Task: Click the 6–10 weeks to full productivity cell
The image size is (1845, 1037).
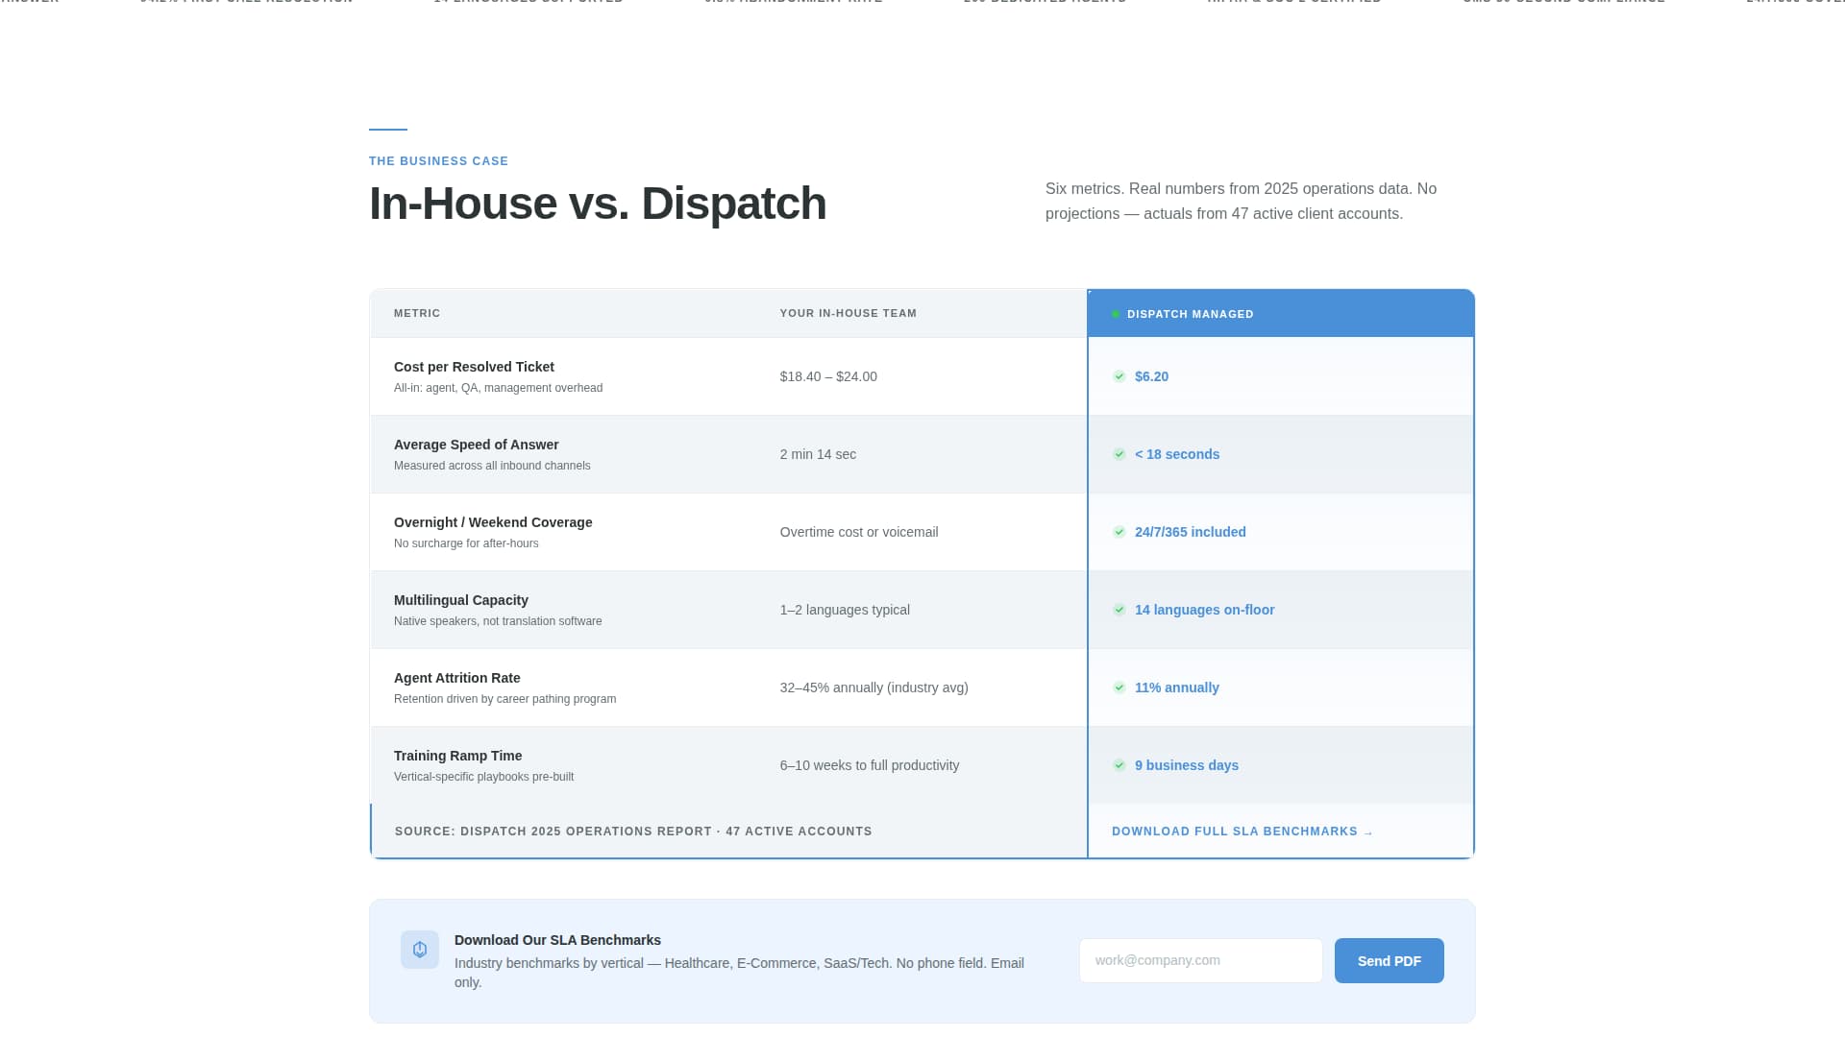Action: pyautogui.click(x=870, y=765)
